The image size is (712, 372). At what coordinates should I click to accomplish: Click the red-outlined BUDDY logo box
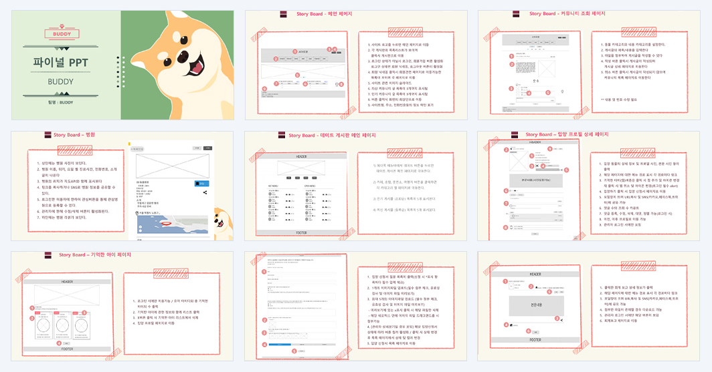pos(62,34)
